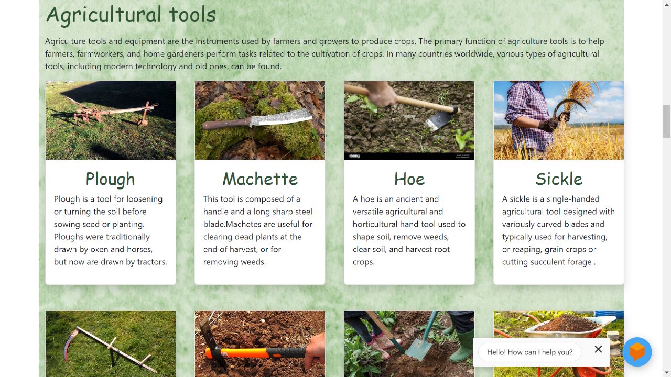Click the scroll-down arrow at bottom right

point(667,372)
